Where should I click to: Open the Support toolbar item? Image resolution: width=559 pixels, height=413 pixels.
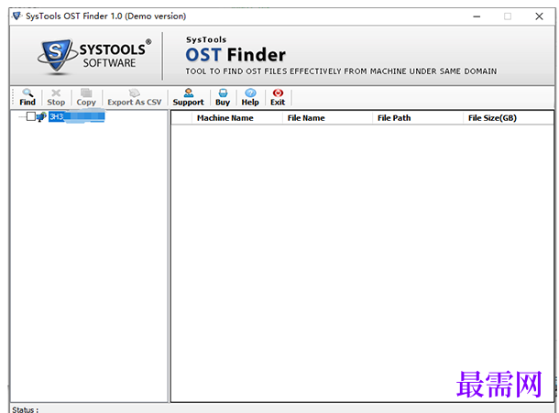188,97
